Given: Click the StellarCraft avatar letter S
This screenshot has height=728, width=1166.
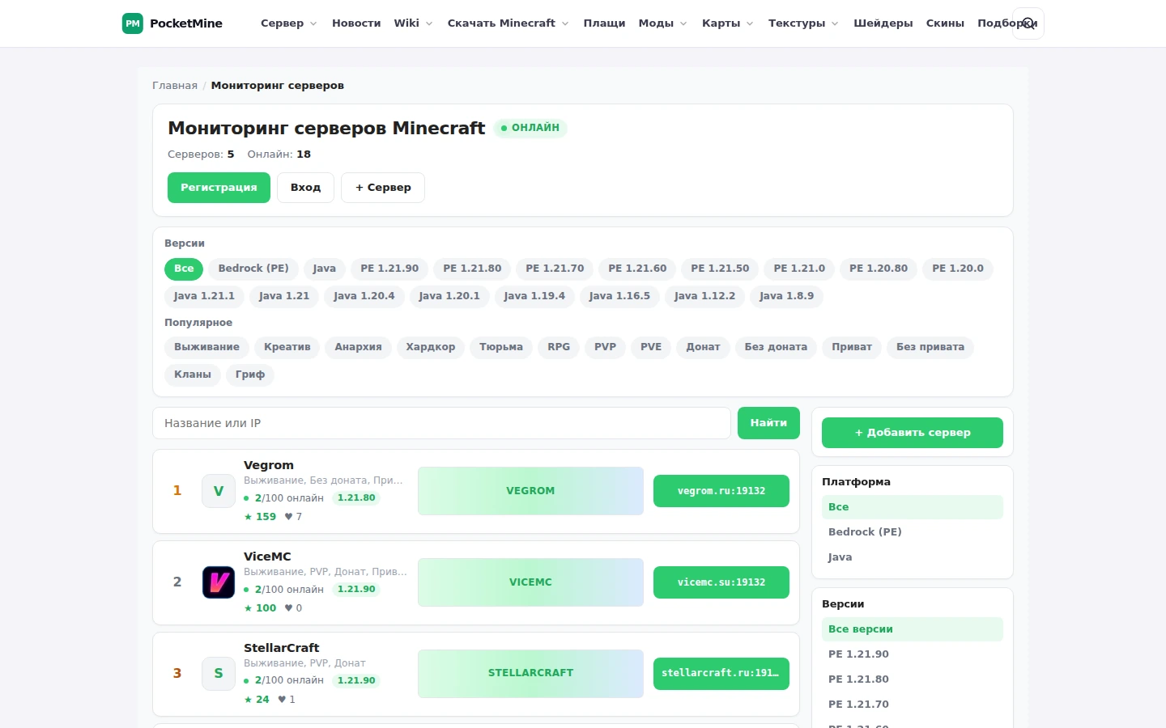Looking at the screenshot, I should 219,673.
